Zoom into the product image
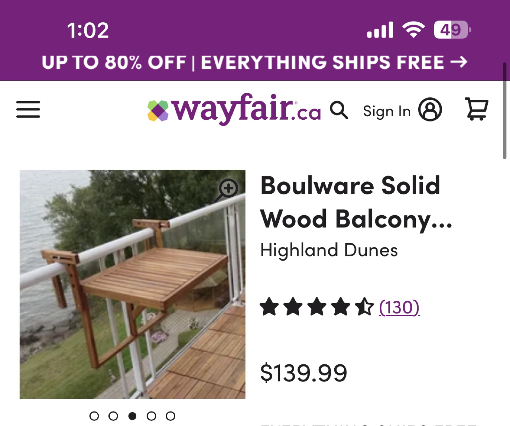Screen dimensions: 510x426 tap(227, 189)
